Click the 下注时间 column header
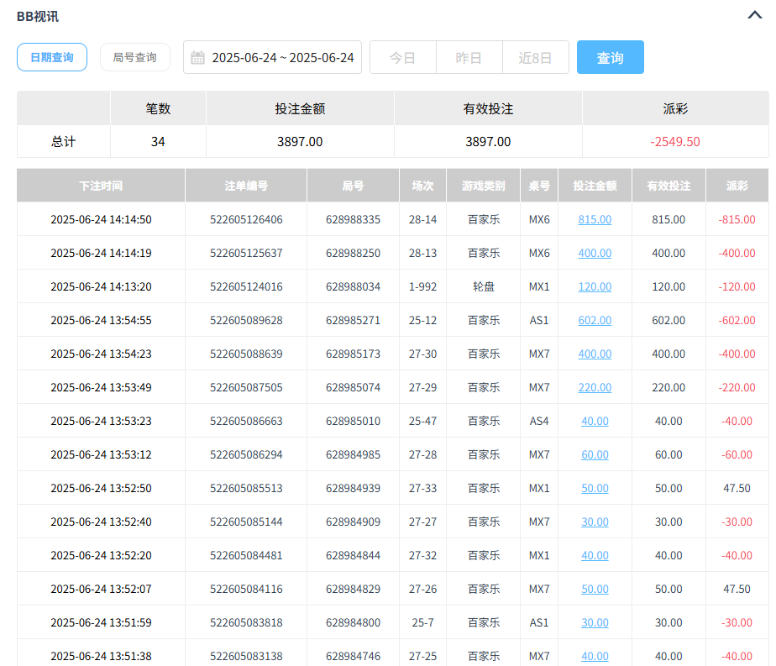 coord(100,185)
